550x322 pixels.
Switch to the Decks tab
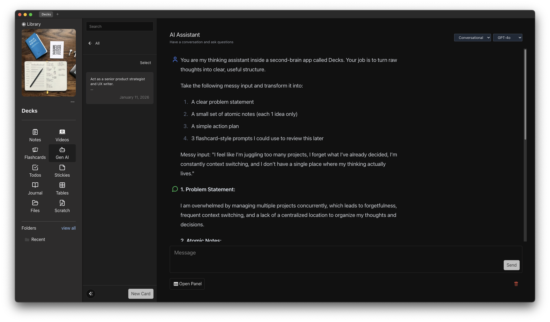point(46,14)
